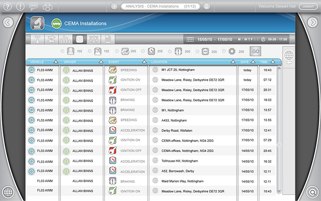Viewport: 321px width, 201px height.
Task: Click location A52, Borrowash, Derby
Action: pyautogui.click(x=178, y=171)
